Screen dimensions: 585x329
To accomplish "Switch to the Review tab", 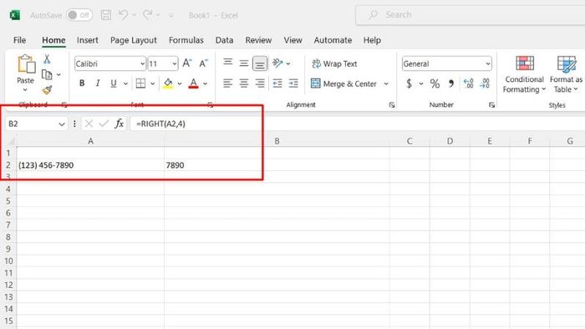I will (258, 40).
